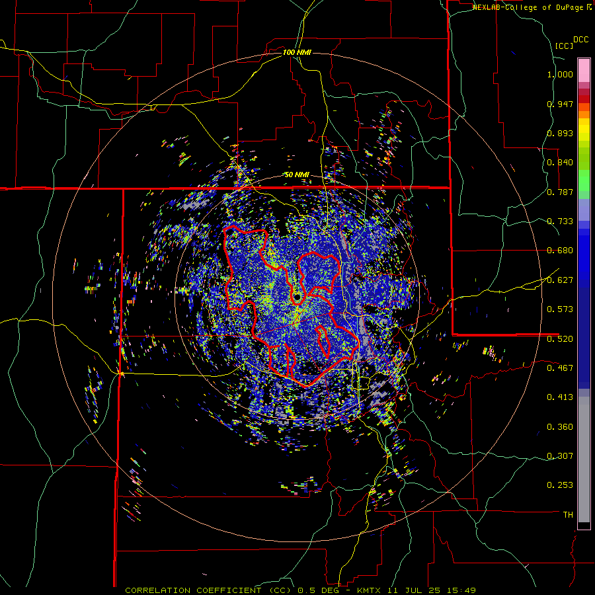Click the 50 NMI range ring label
This screenshot has height=595, width=595.
coord(297,175)
